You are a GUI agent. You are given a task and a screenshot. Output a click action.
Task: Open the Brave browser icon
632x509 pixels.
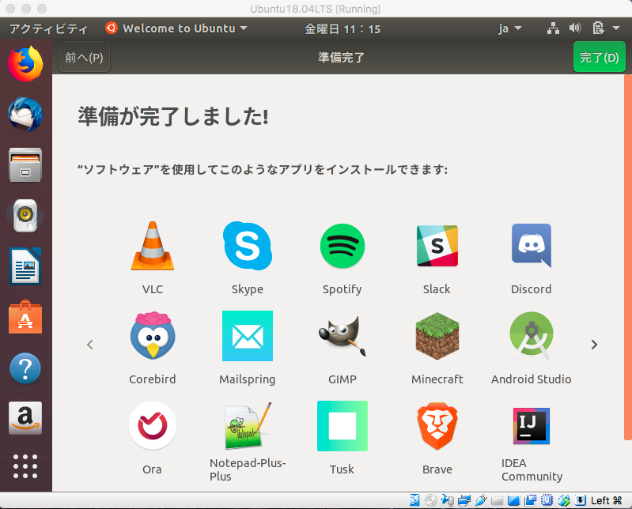point(437,426)
